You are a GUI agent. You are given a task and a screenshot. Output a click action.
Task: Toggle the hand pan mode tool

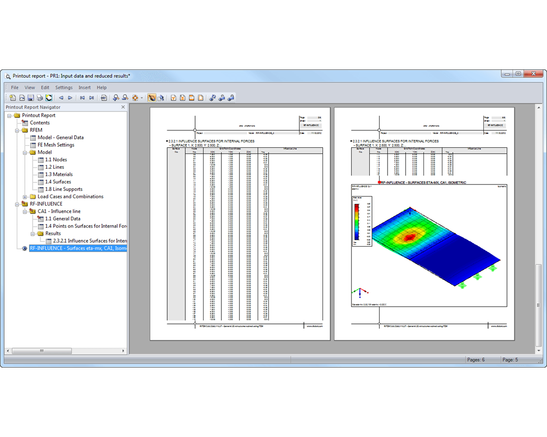click(x=151, y=98)
